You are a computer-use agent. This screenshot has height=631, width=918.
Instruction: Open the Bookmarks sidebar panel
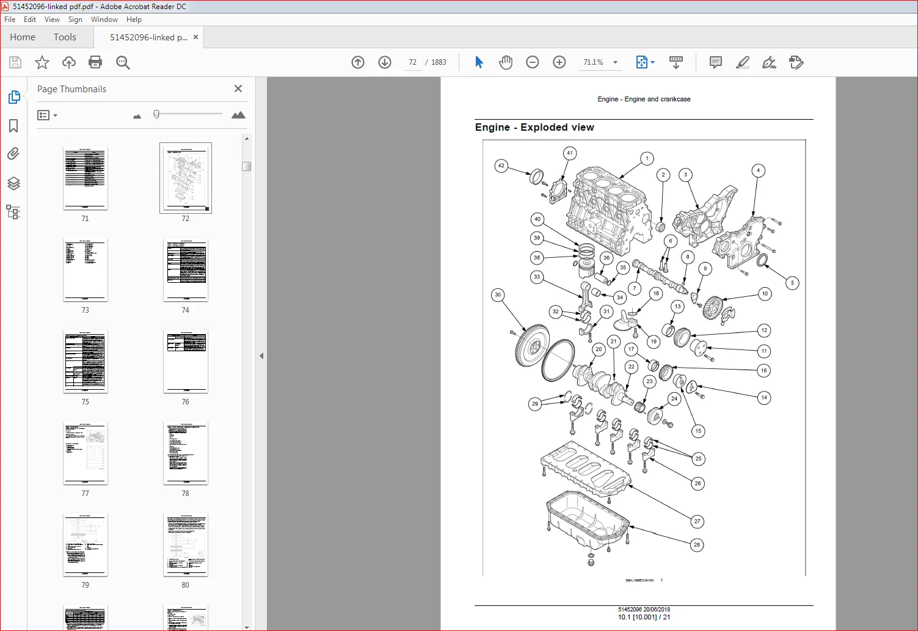coord(13,126)
